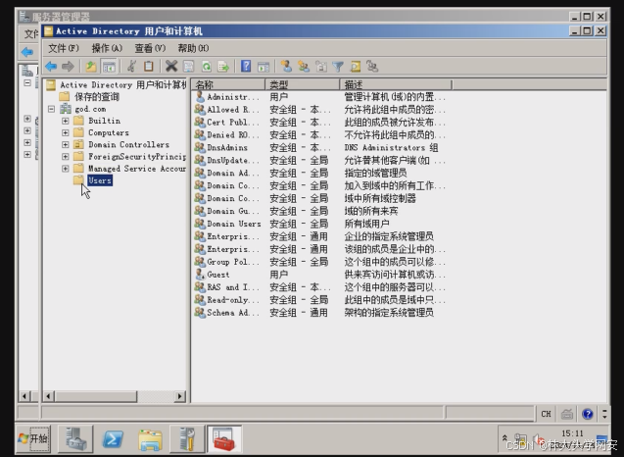The image size is (624, 457).
Task: Show hidden tray icons arrow
Action: pyautogui.click(x=504, y=437)
